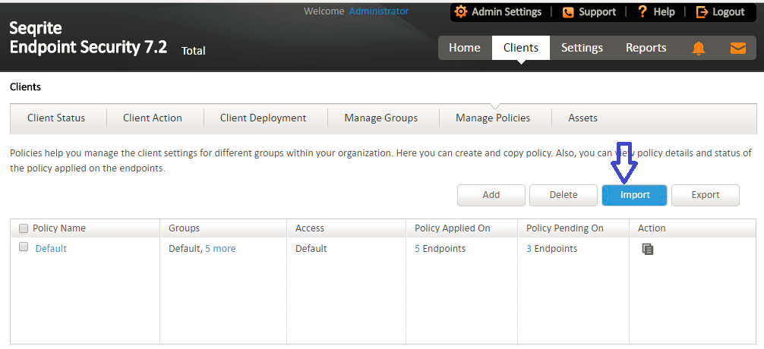Copy the Default policy icon

[648, 249]
